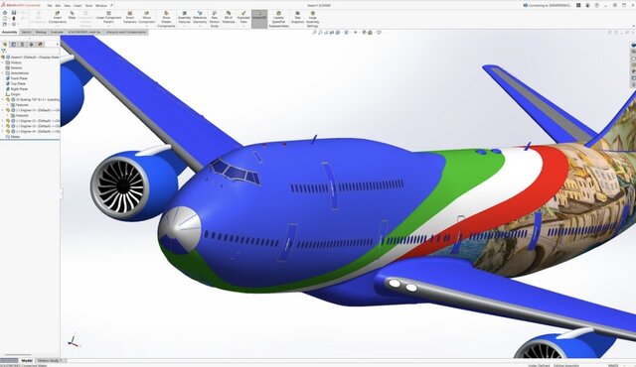The width and height of the screenshot is (636, 367).
Task: Switch to the DisplayManager tab icon
Action: click(x=40, y=44)
